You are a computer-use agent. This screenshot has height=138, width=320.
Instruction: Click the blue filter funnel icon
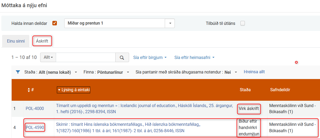[x=18, y=72]
